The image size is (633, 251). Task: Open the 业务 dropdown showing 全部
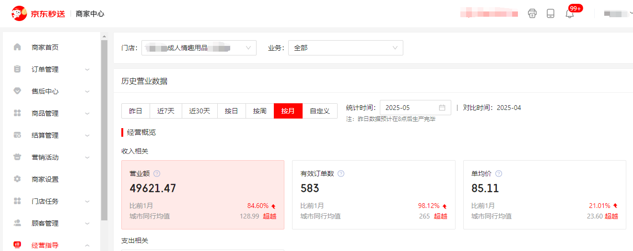pyautogui.click(x=345, y=48)
